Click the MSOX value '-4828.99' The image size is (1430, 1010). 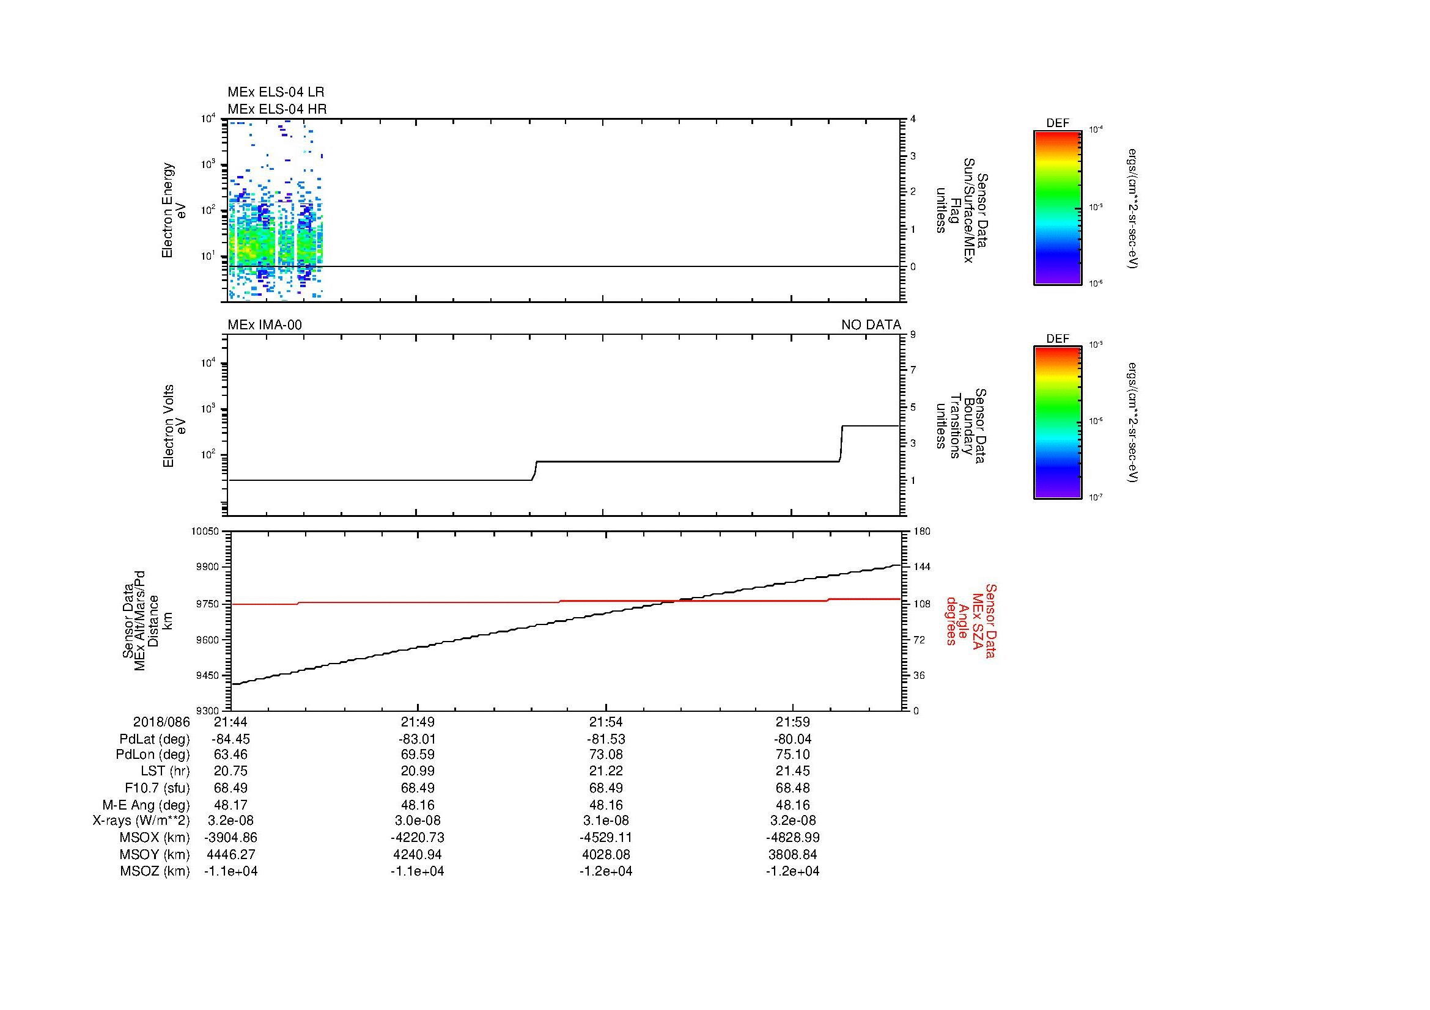pyautogui.click(x=793, y=838)
